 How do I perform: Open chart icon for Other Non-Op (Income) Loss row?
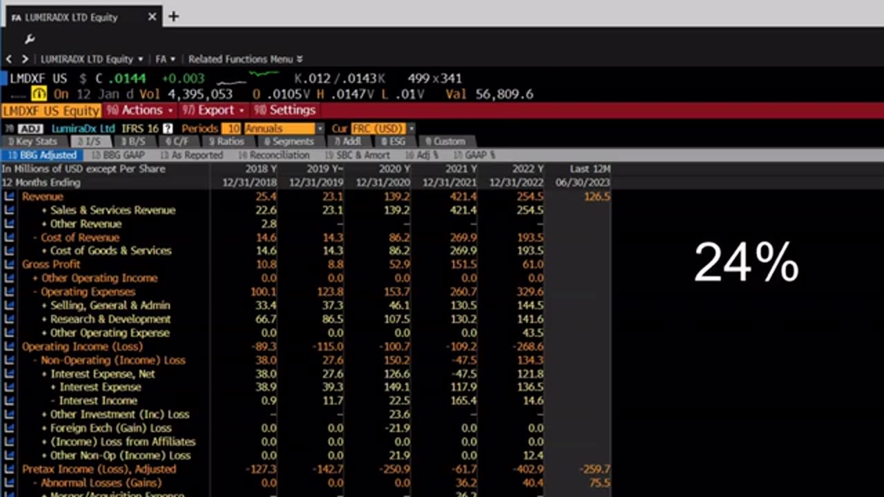click(9, 456)
